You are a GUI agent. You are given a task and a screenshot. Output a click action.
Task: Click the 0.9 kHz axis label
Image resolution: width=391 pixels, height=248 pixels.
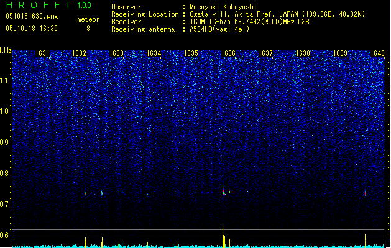click(6, 143)
